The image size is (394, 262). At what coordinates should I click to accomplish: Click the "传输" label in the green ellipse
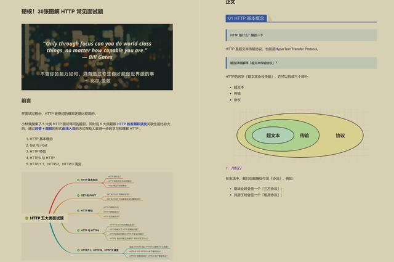pos(304,136)
